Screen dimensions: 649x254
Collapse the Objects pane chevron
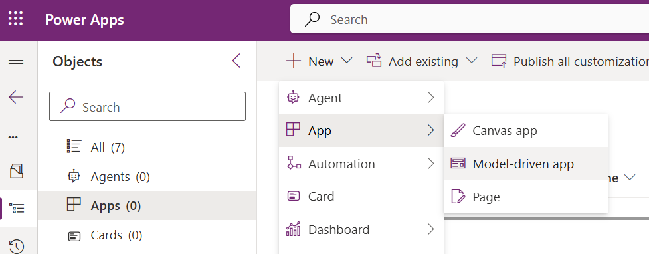(236, 61)
